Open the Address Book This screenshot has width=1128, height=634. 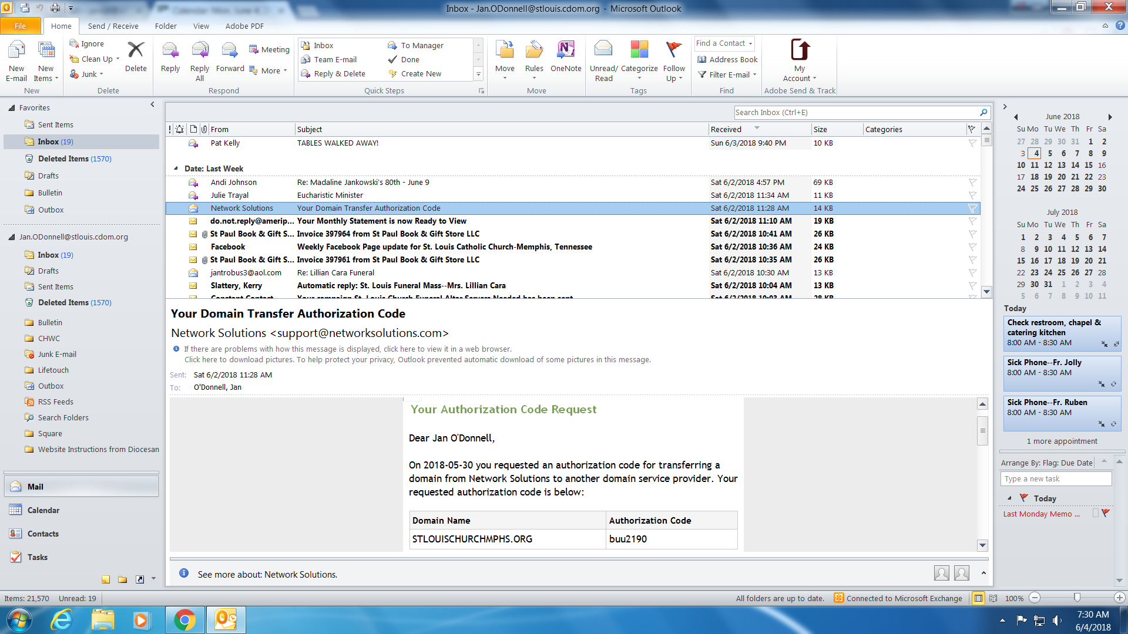[x=727, y=59]
